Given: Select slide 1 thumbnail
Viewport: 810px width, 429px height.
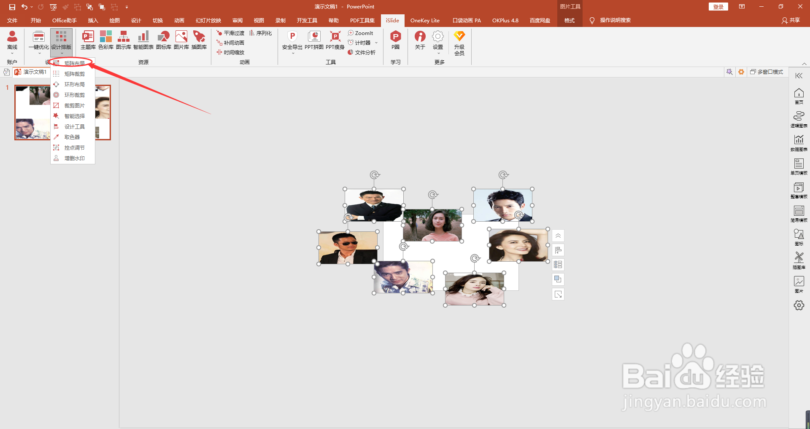Looking at the screenshot, I should point(63,113).
